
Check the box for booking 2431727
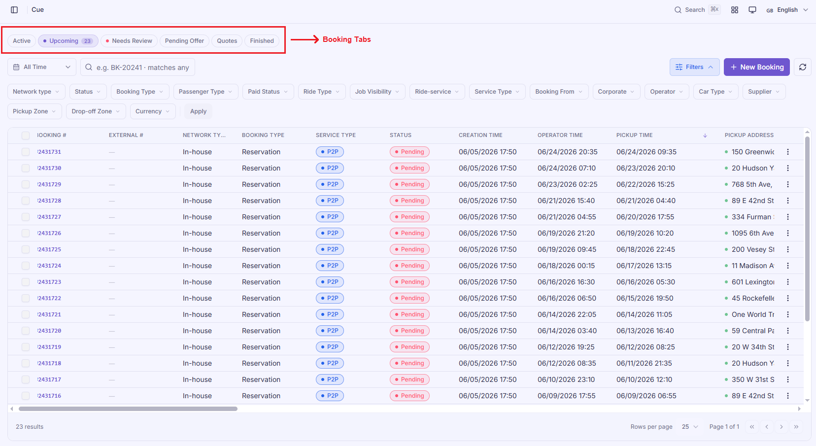(26, 217)
